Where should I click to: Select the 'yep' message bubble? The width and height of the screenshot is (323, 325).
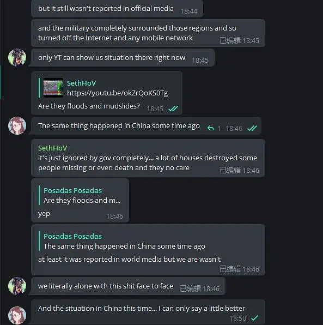click(80, 200)
